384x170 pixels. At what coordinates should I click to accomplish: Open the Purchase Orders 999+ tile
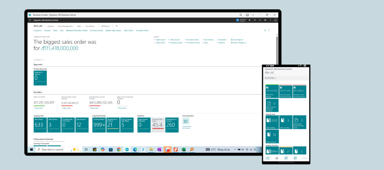pyautogui.click(x=99, y=125)
